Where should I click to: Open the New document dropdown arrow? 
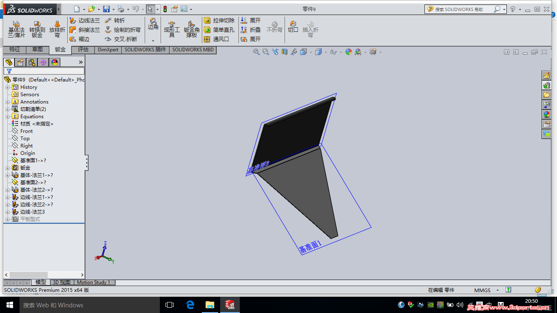84,9
